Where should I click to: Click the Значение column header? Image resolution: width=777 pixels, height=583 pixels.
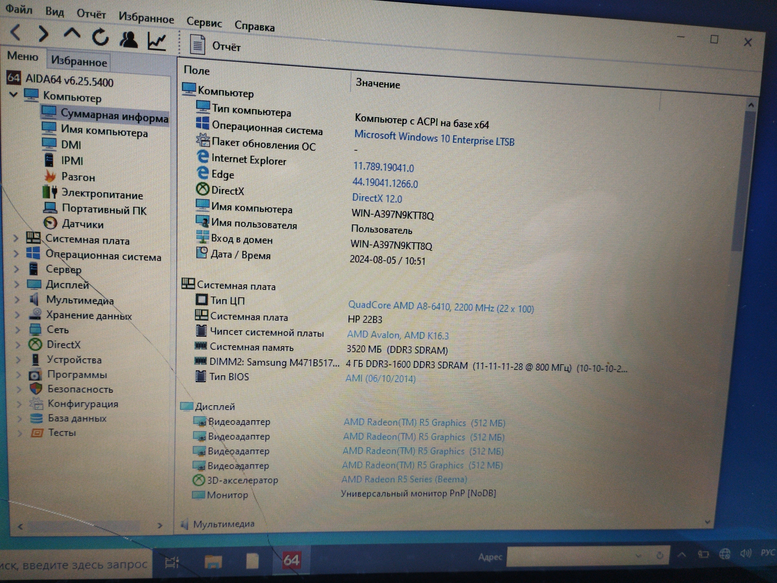[378, 84]
